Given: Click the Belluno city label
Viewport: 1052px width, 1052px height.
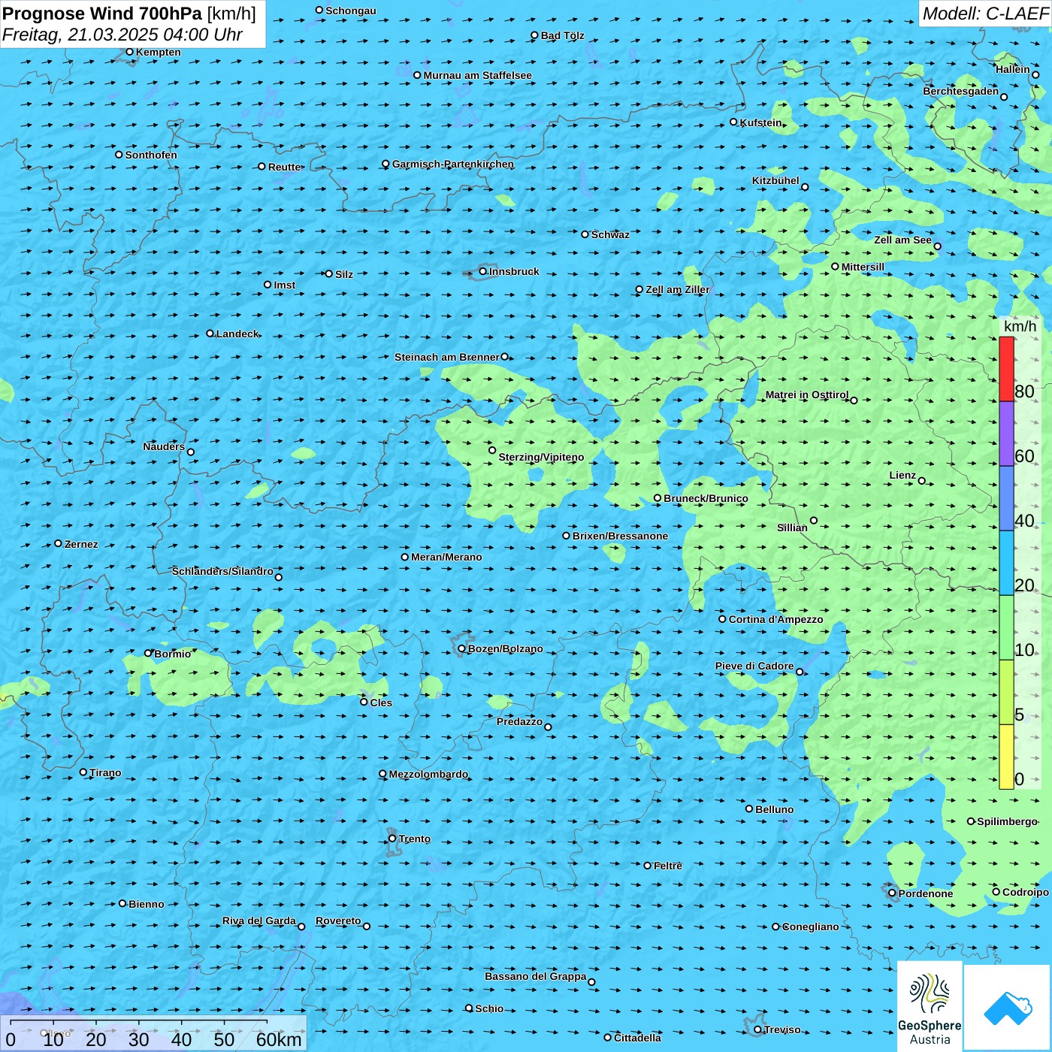Looking at the screenshot, I should [x=774, y=809].
